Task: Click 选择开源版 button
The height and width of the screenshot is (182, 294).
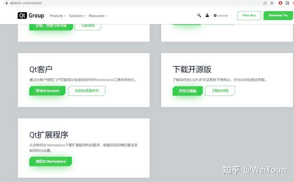Action: click(x=188, y=91)
